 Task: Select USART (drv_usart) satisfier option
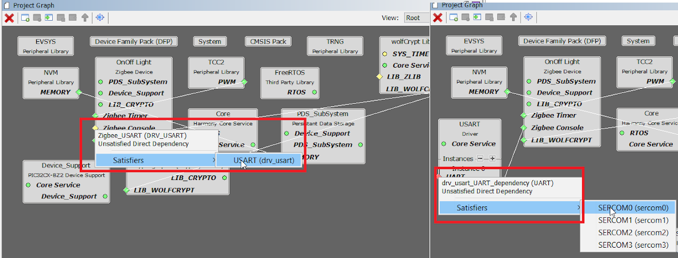point(259,161)
